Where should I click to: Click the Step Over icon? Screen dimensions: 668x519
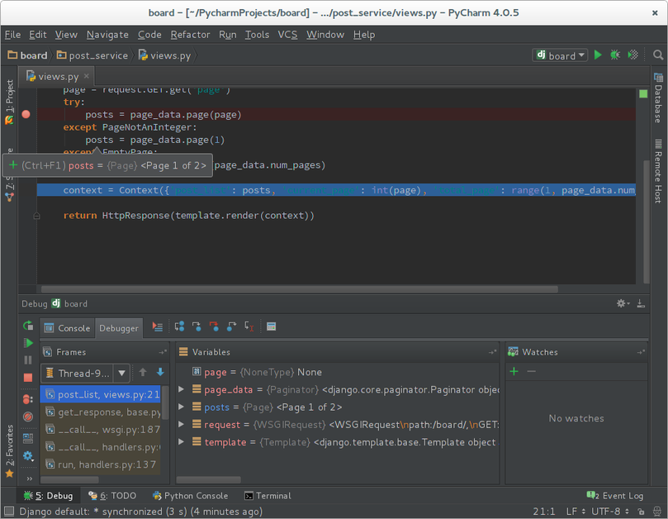coord(179,326)
